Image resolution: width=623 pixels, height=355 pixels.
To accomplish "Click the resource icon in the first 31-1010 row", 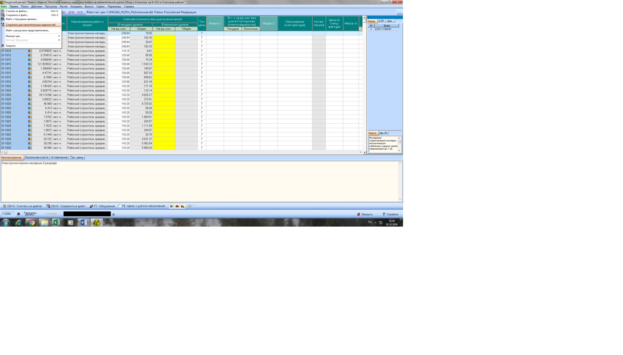I will (x=29, y=51).
